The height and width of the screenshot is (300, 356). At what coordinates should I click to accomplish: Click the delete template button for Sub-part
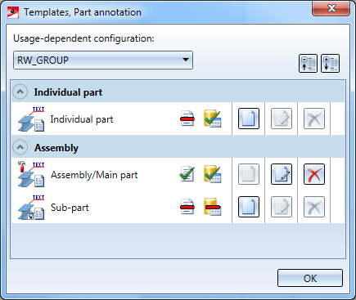tap(314, 207)
